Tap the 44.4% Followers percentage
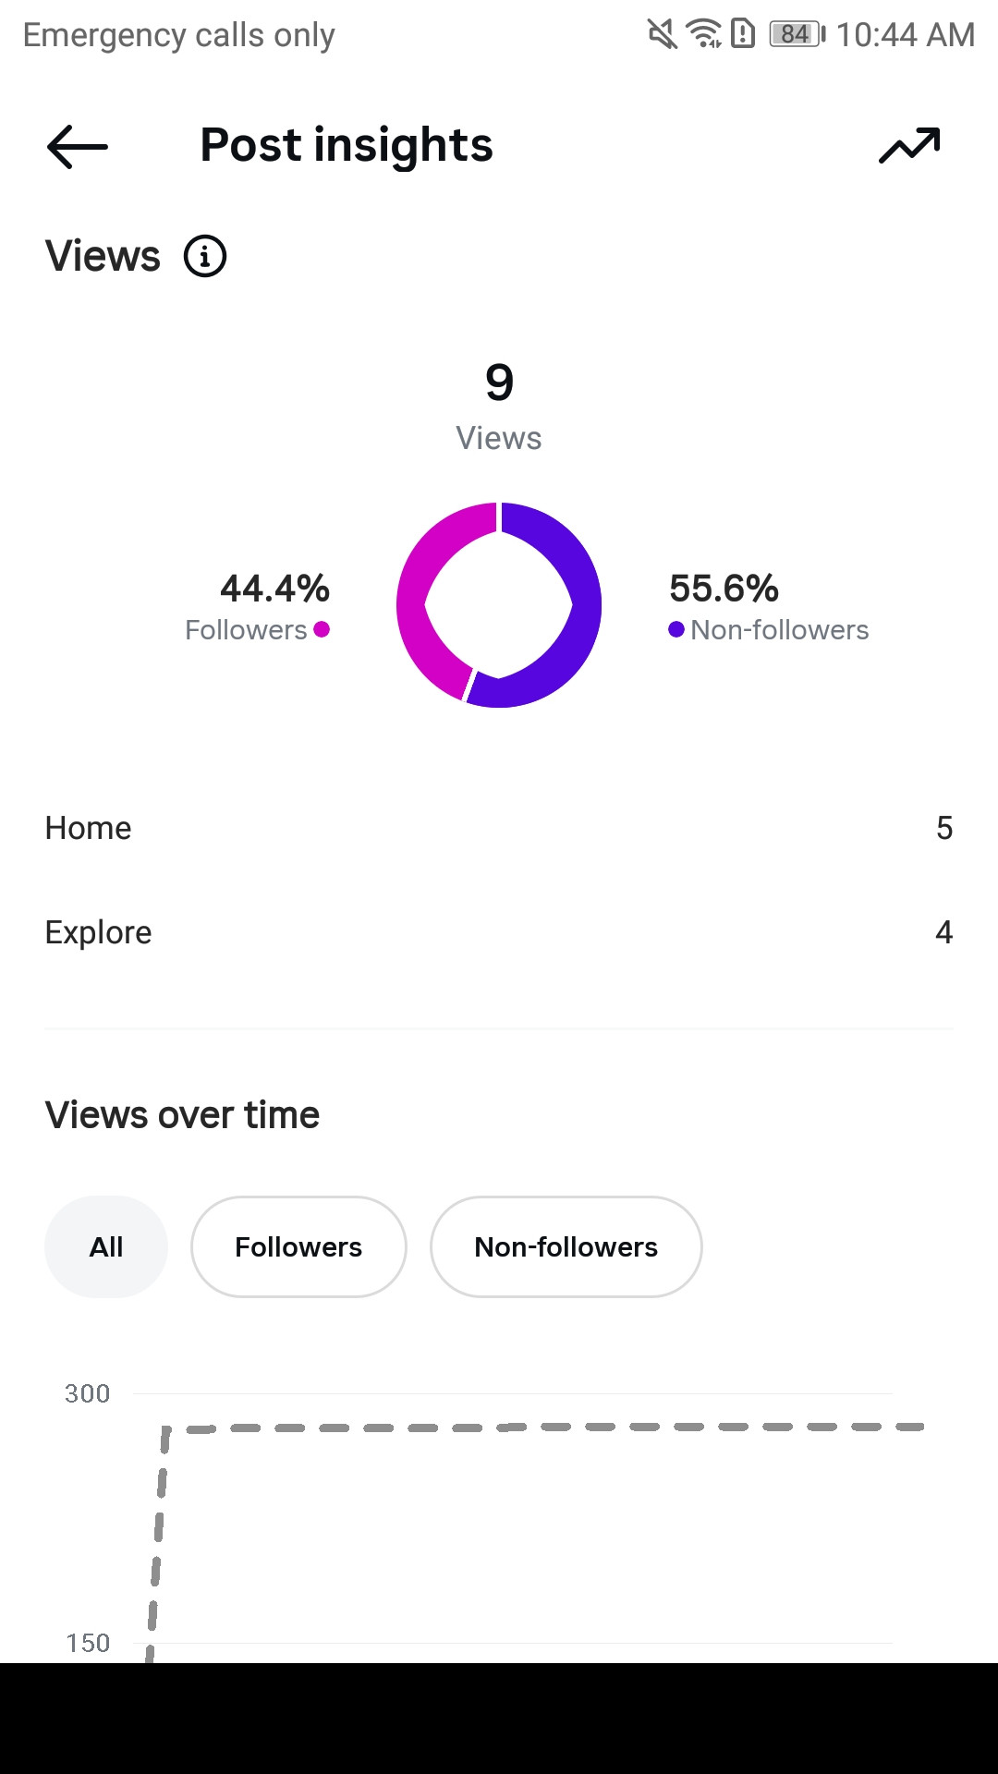The image size is (998, 1774). (x=274, y=589)
